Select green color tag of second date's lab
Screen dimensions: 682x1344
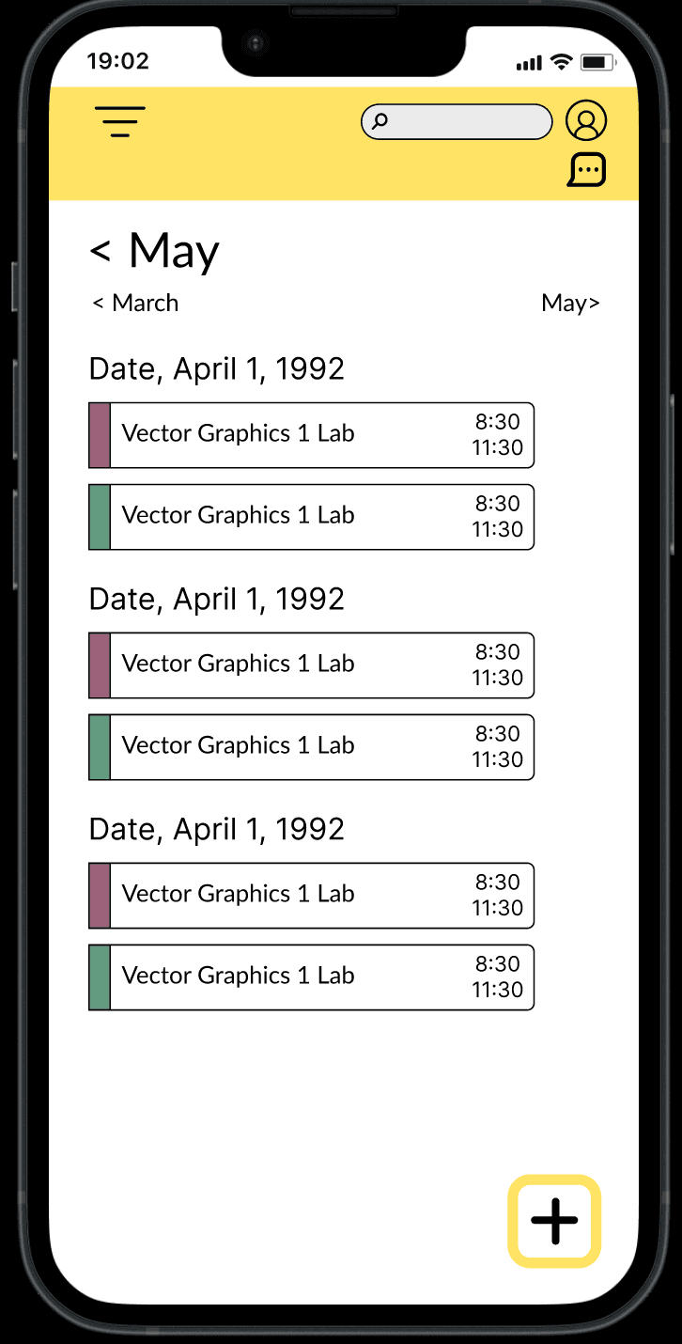(x=100, y=747)
